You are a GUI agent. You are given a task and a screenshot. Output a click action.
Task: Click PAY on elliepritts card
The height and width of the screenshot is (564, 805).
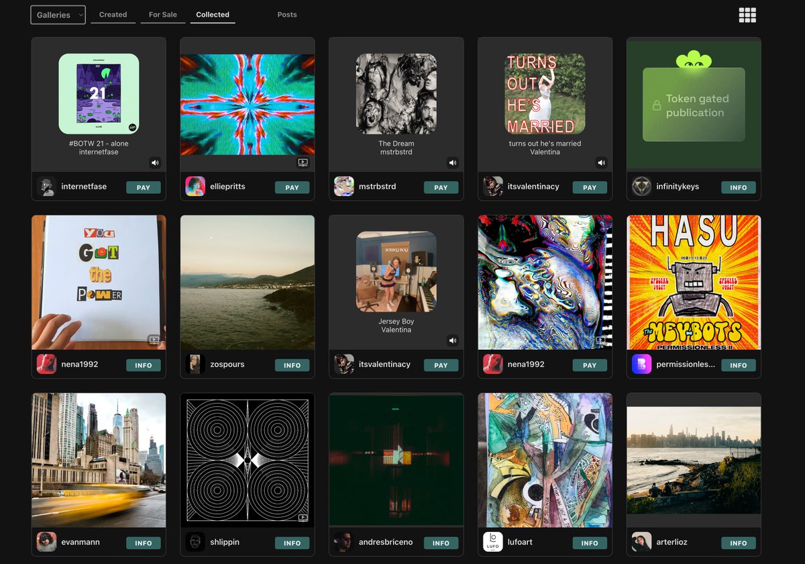click(292, 187)
